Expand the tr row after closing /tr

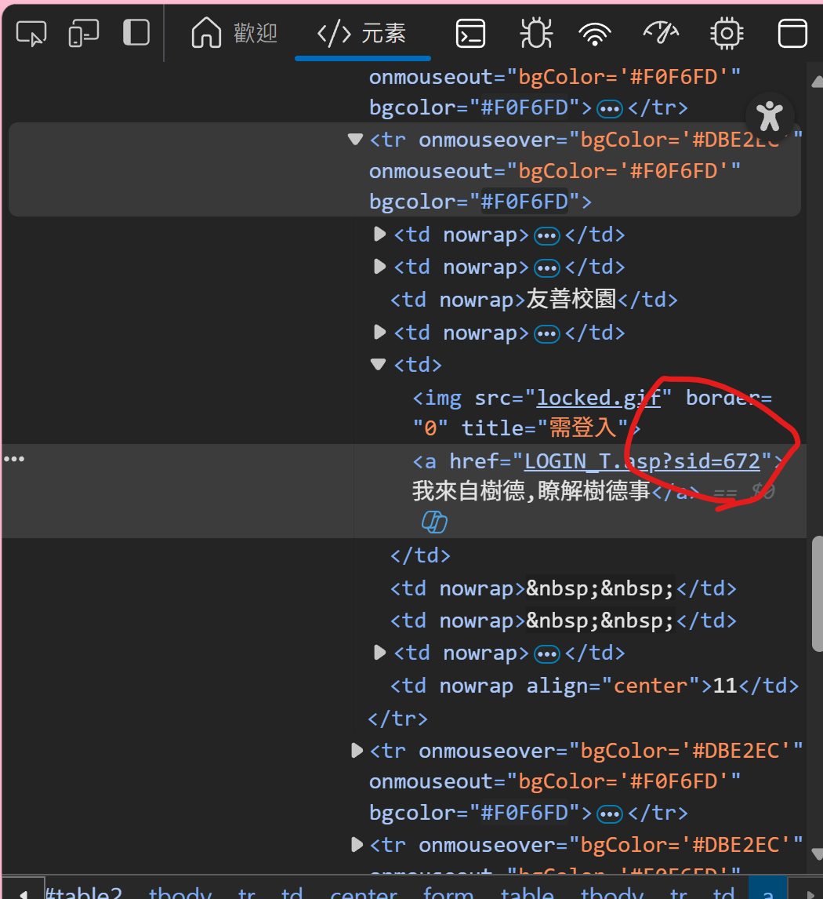click(357, 750)
